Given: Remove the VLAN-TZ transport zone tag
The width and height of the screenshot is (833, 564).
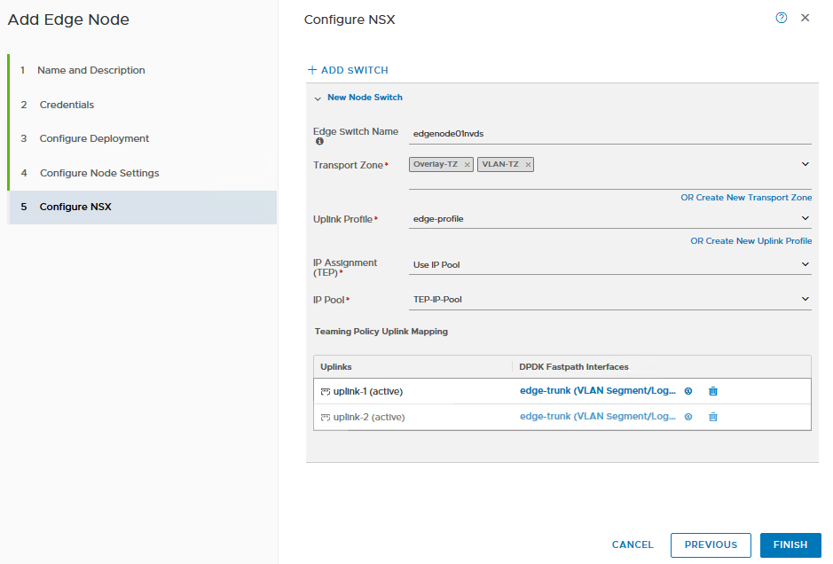Looking at the screenshot, I should [528, 165].
